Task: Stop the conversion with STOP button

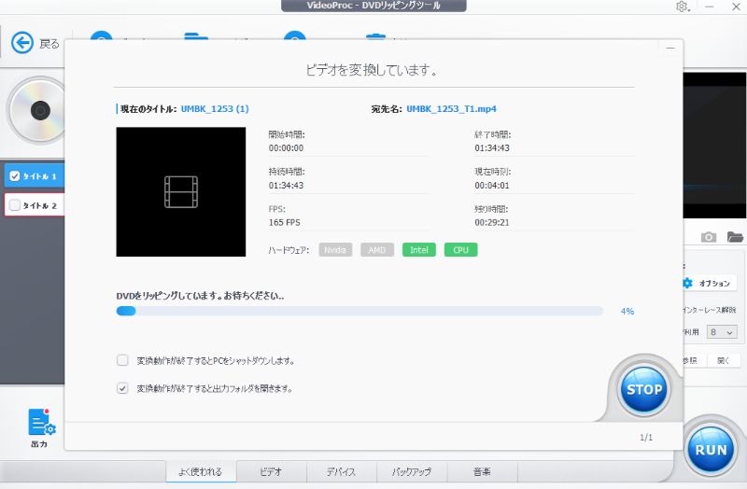Action: point(644,389)
